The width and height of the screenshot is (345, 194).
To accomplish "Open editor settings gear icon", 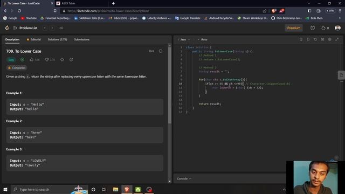I will (x=329, y=39).
